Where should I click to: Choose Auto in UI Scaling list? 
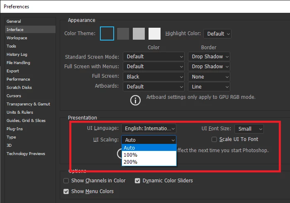(x=149, y=148)
